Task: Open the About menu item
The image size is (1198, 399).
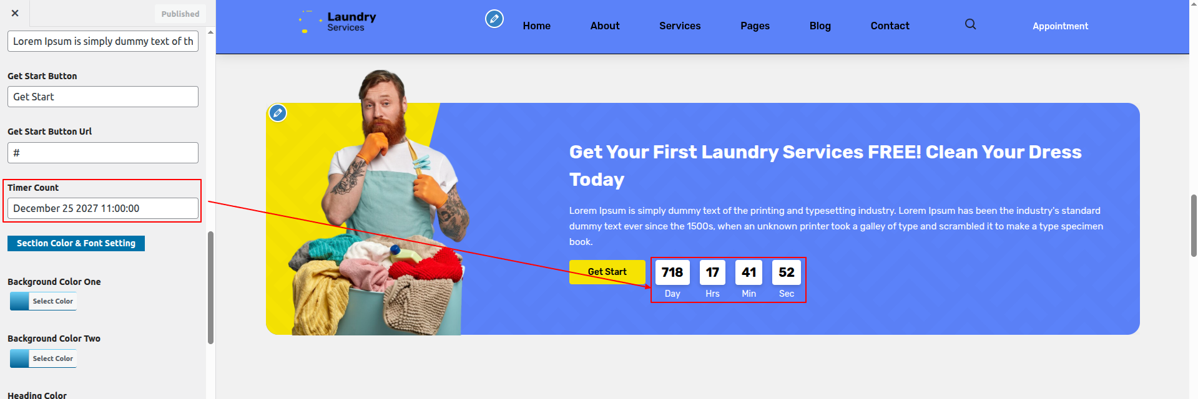Action: pyautogui.click(x=605, y=26)
